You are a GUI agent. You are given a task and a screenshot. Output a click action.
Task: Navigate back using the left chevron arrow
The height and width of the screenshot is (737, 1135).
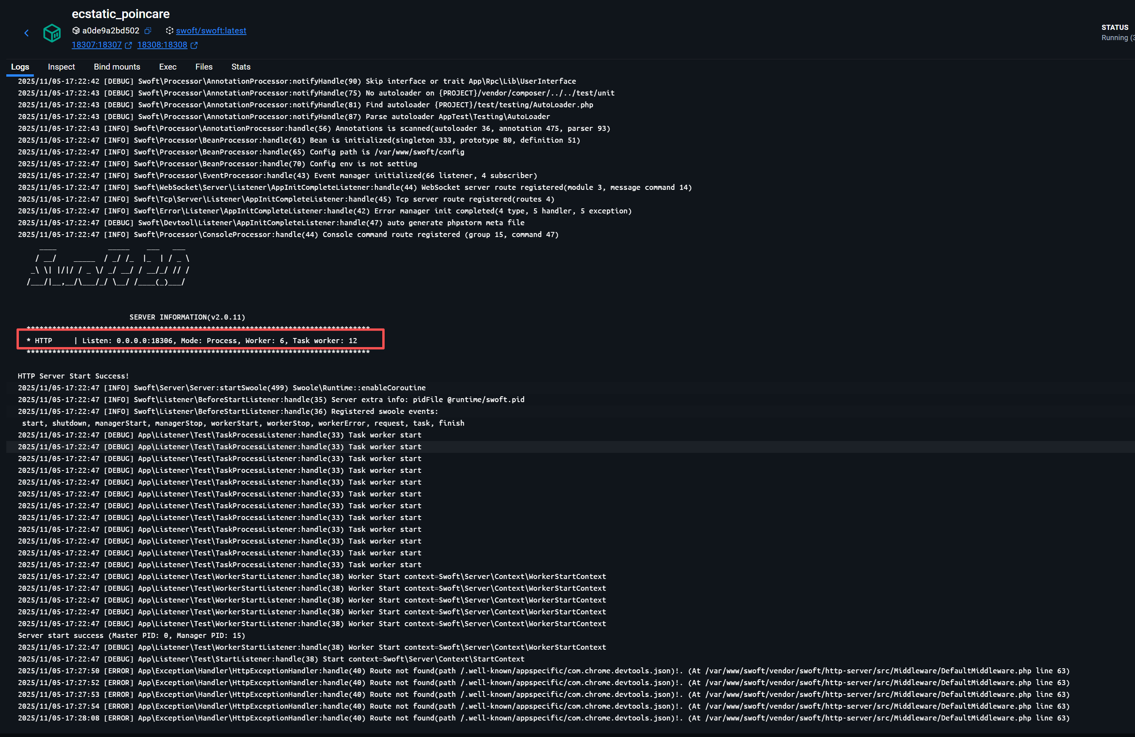point(27,33)
